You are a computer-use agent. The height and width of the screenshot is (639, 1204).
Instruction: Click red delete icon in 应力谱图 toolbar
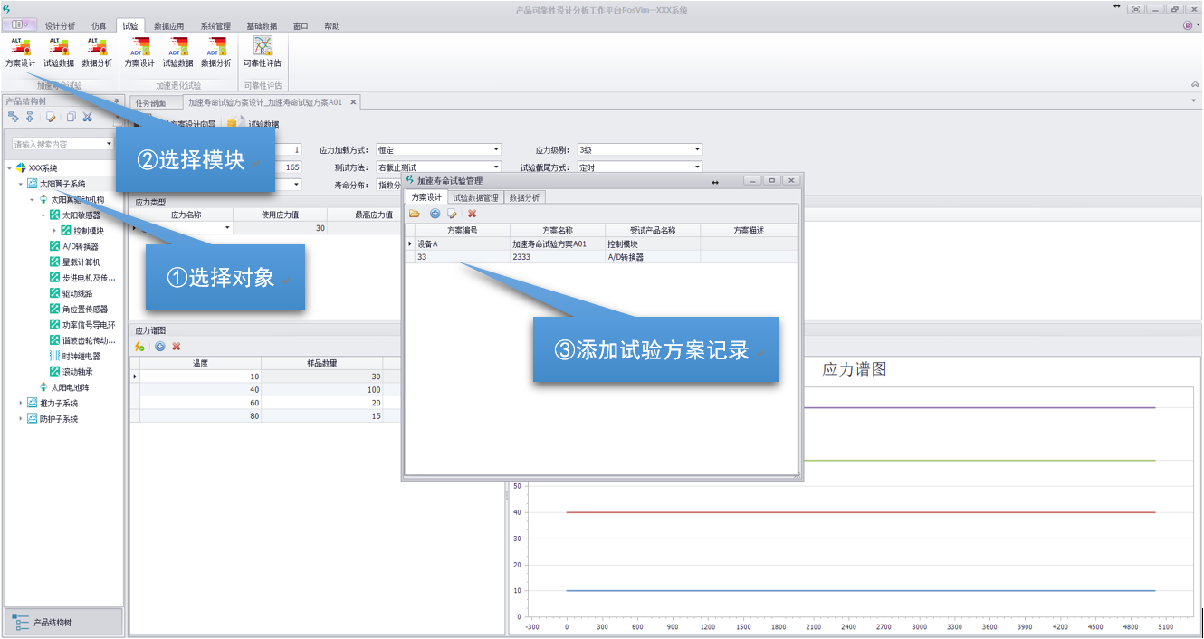177,347
